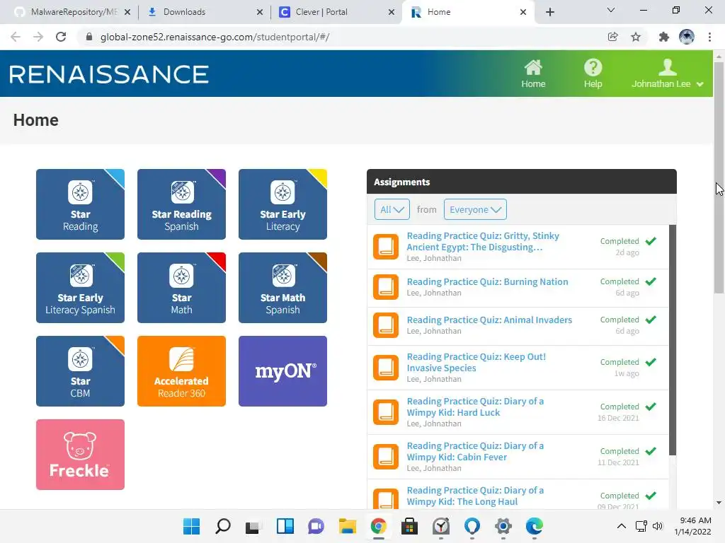Open the Windows Start menu

(191, 526)
